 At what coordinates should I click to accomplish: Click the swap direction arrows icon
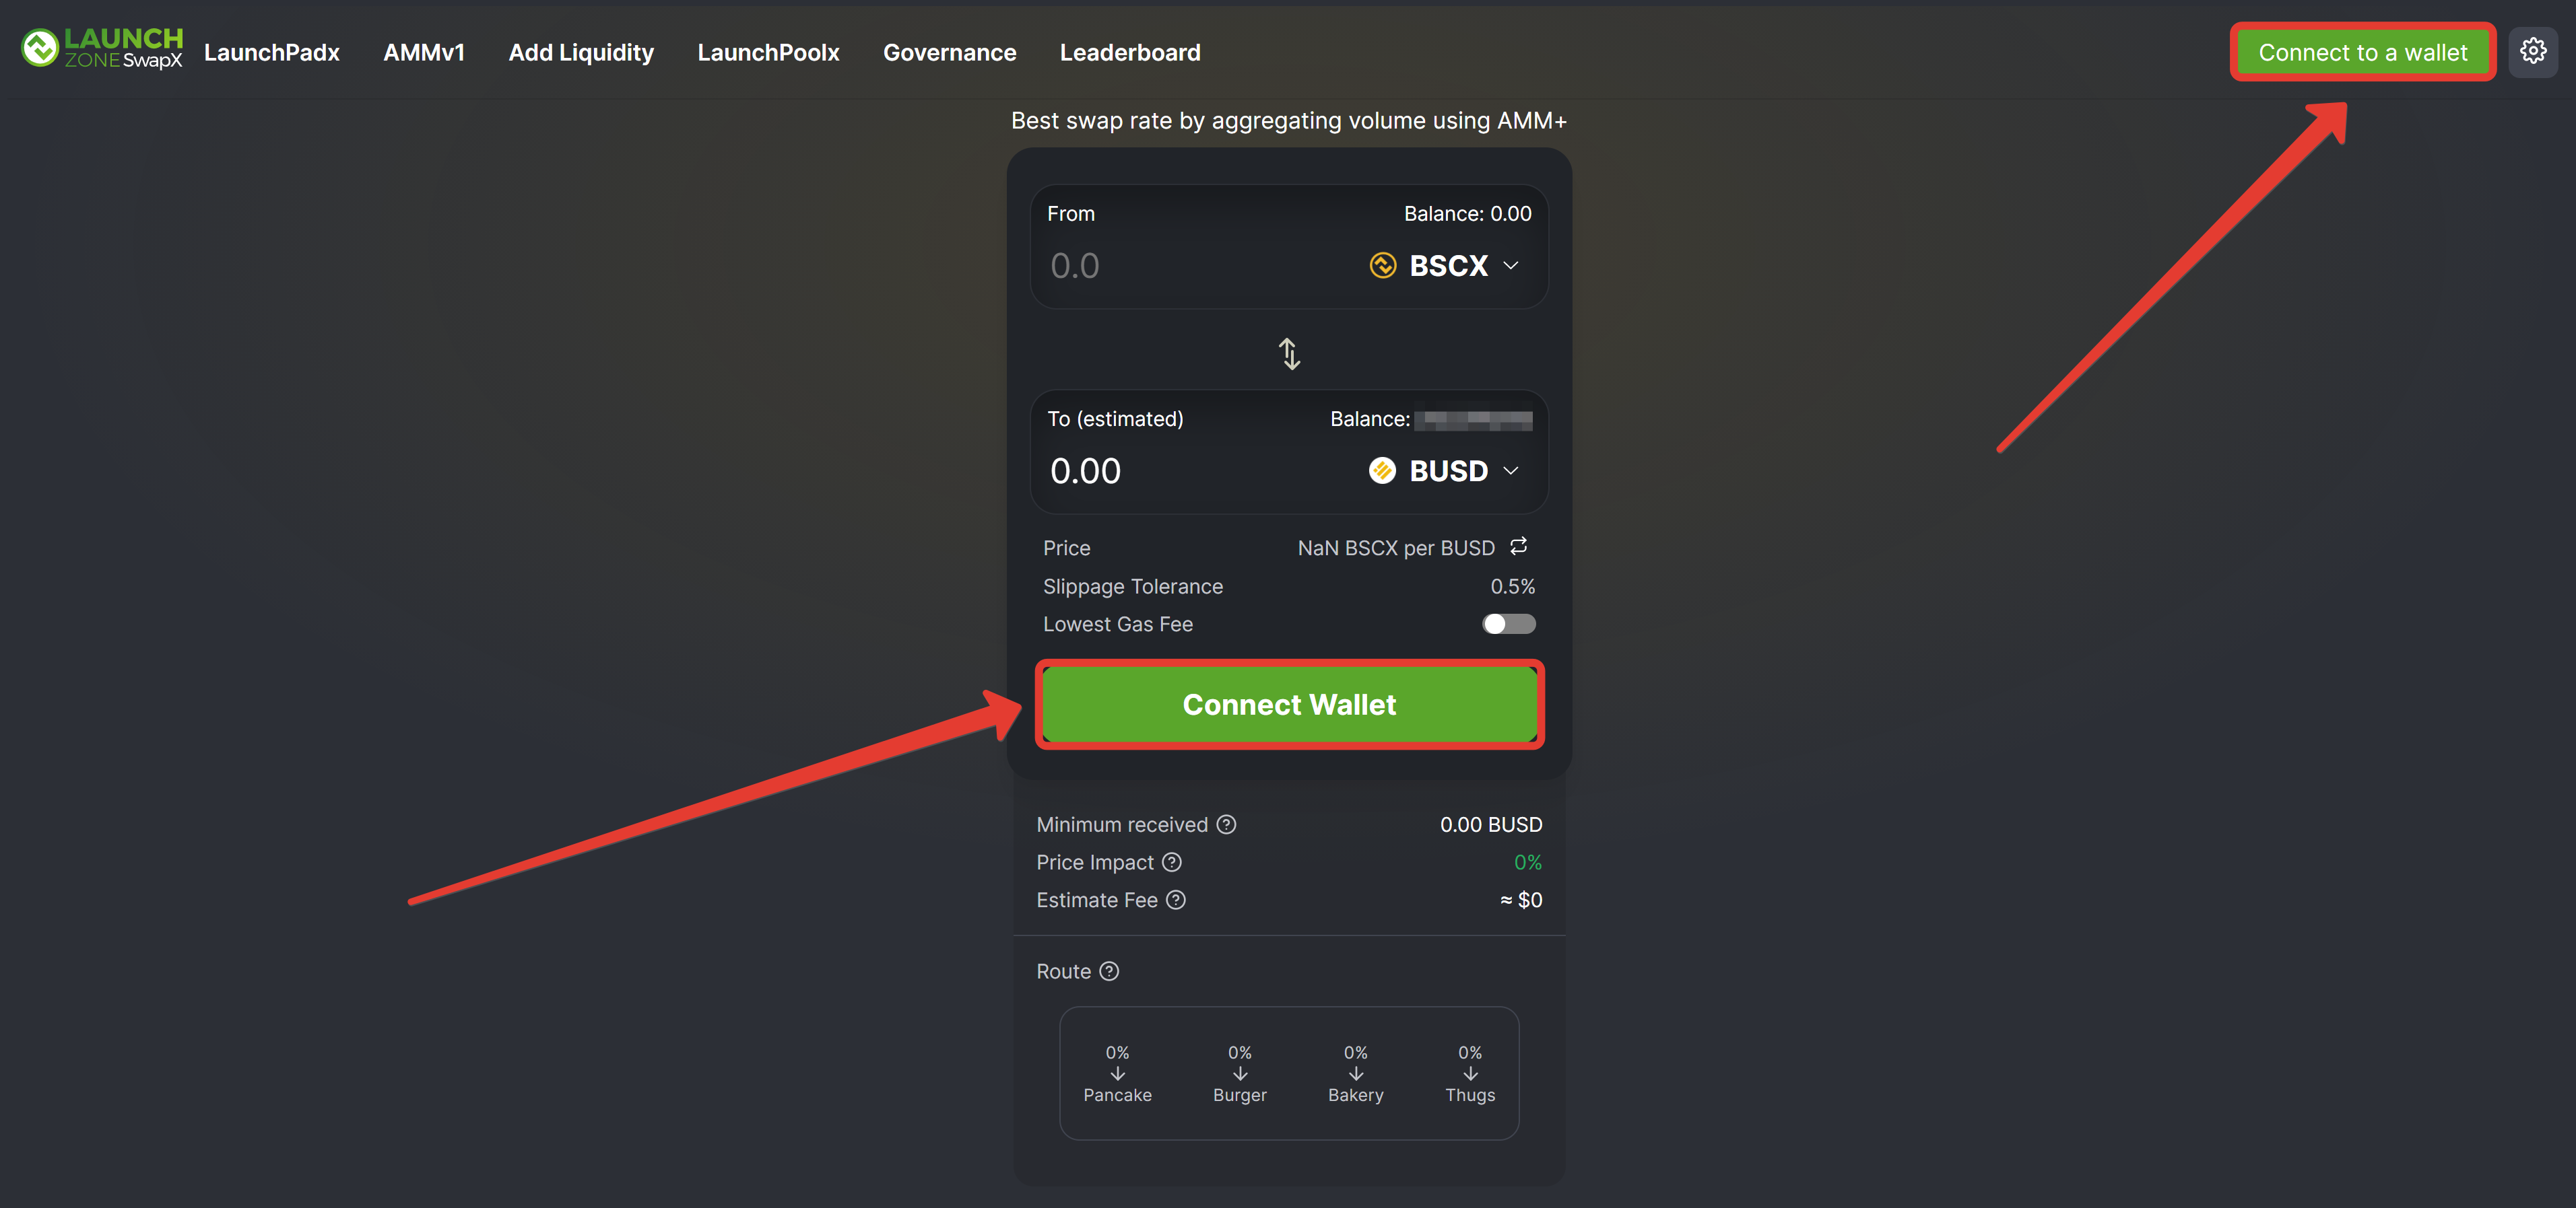click(x=1289, y=354)
